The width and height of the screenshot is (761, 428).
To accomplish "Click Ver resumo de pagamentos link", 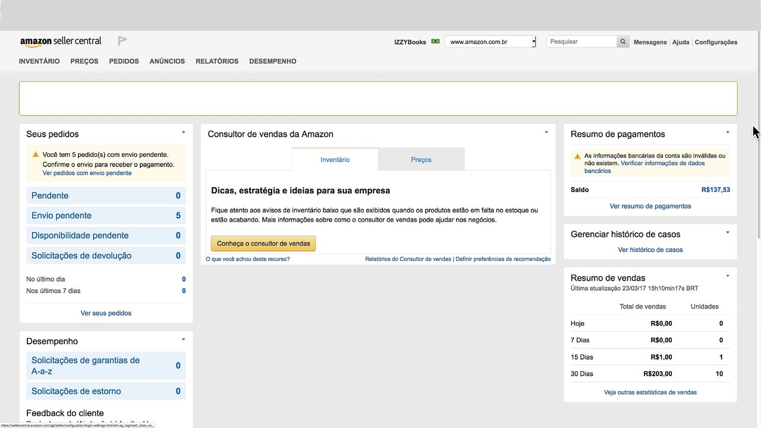I will click(650, 206).
